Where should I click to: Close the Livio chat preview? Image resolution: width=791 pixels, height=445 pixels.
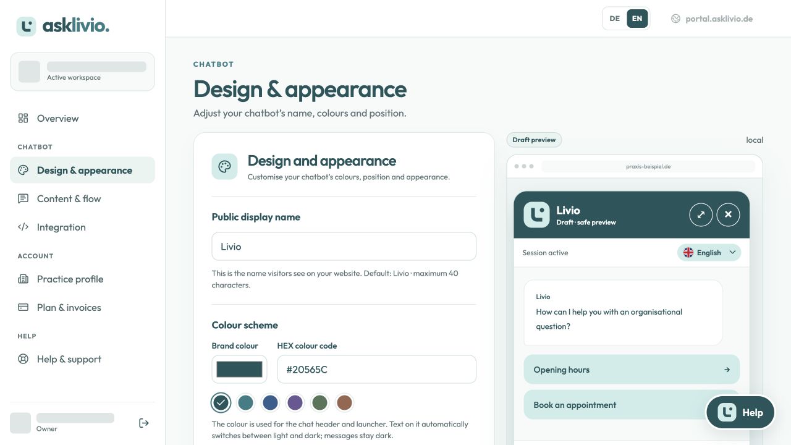[728, 214]
